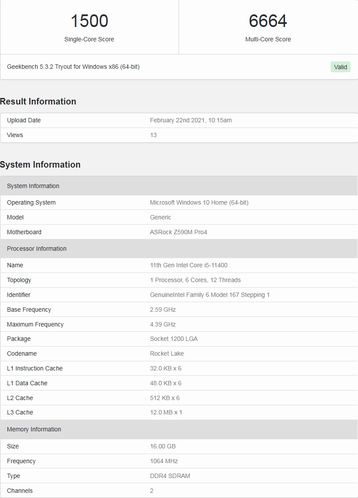
Task: Select the Microsoft Windows 10 Home value
Action: pyautogui.click(x=199, y=202)
